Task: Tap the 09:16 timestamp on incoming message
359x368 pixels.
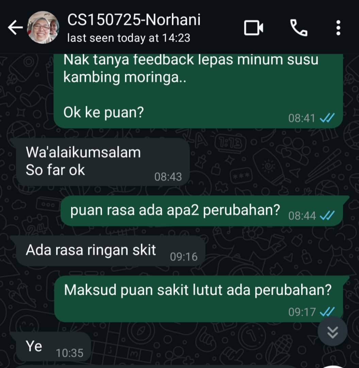Action: [184, 257]
